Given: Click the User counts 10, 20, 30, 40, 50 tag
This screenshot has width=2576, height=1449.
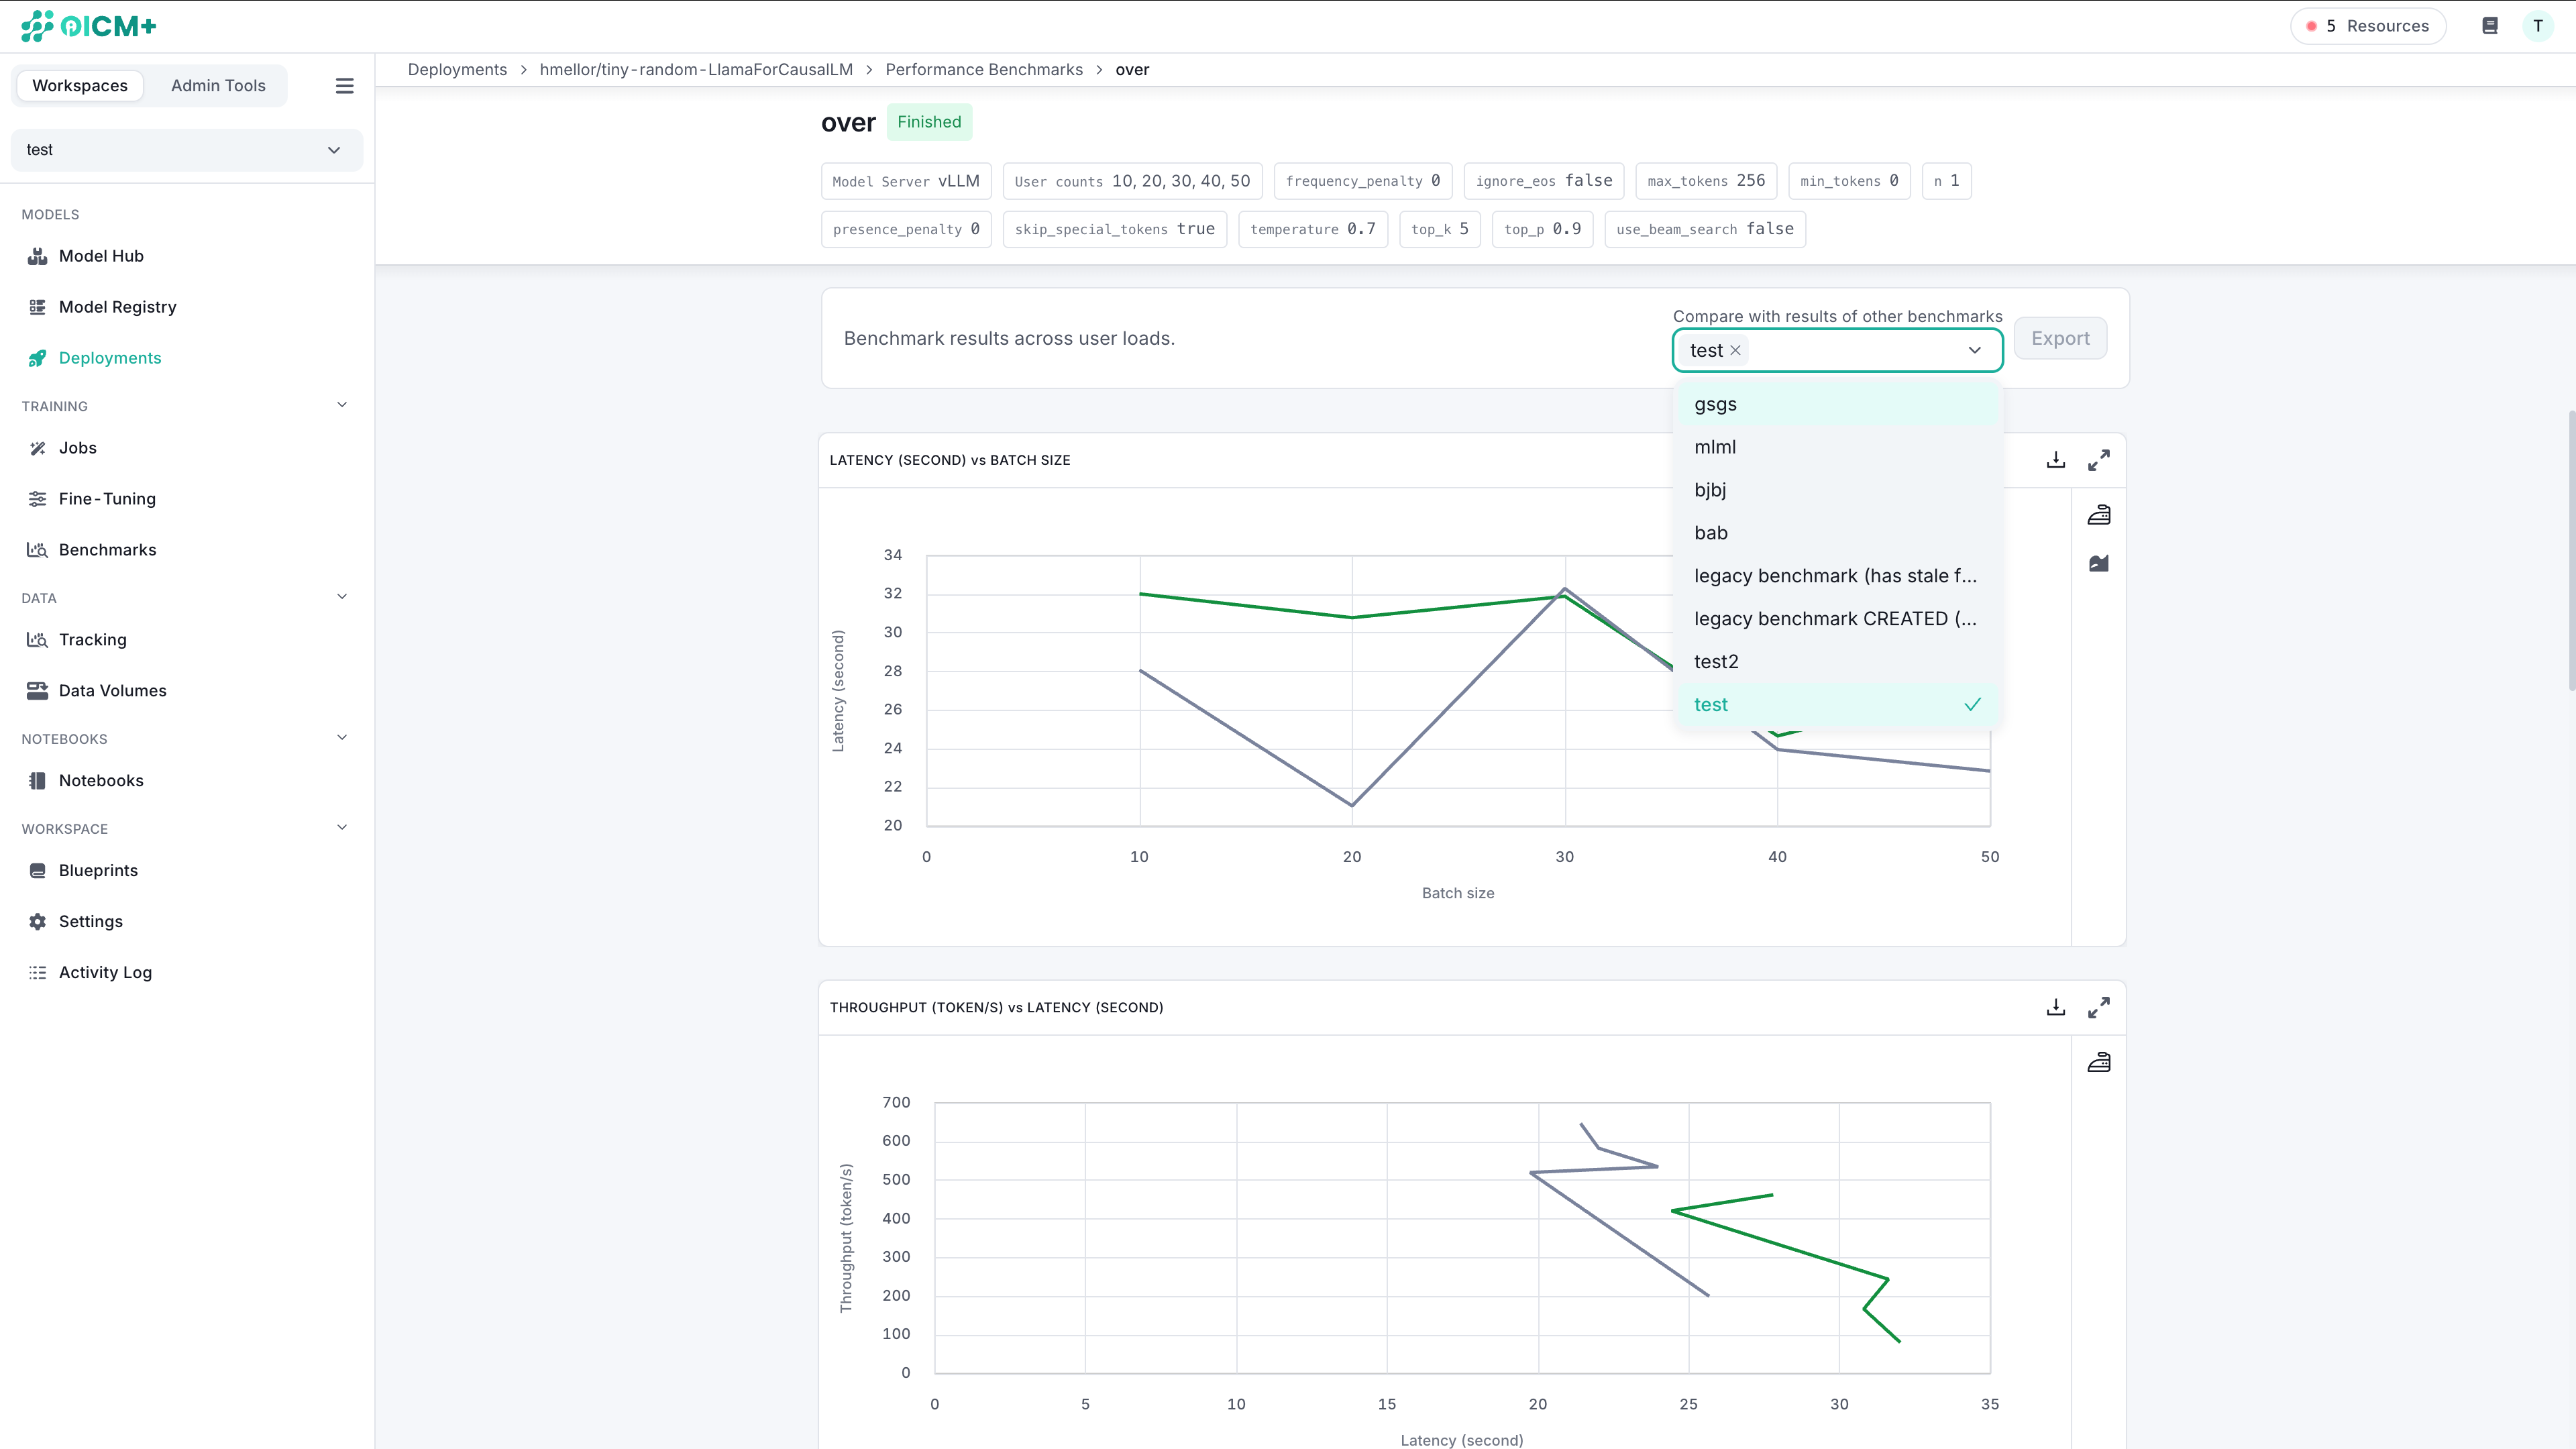Looking at the screenshot, I should point(1132,181).
